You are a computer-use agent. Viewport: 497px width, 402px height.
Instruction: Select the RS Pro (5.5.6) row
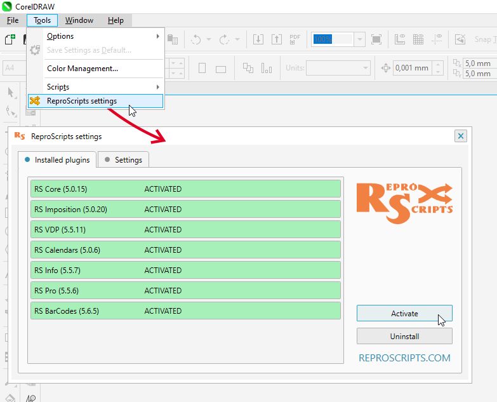coord(185,290)
